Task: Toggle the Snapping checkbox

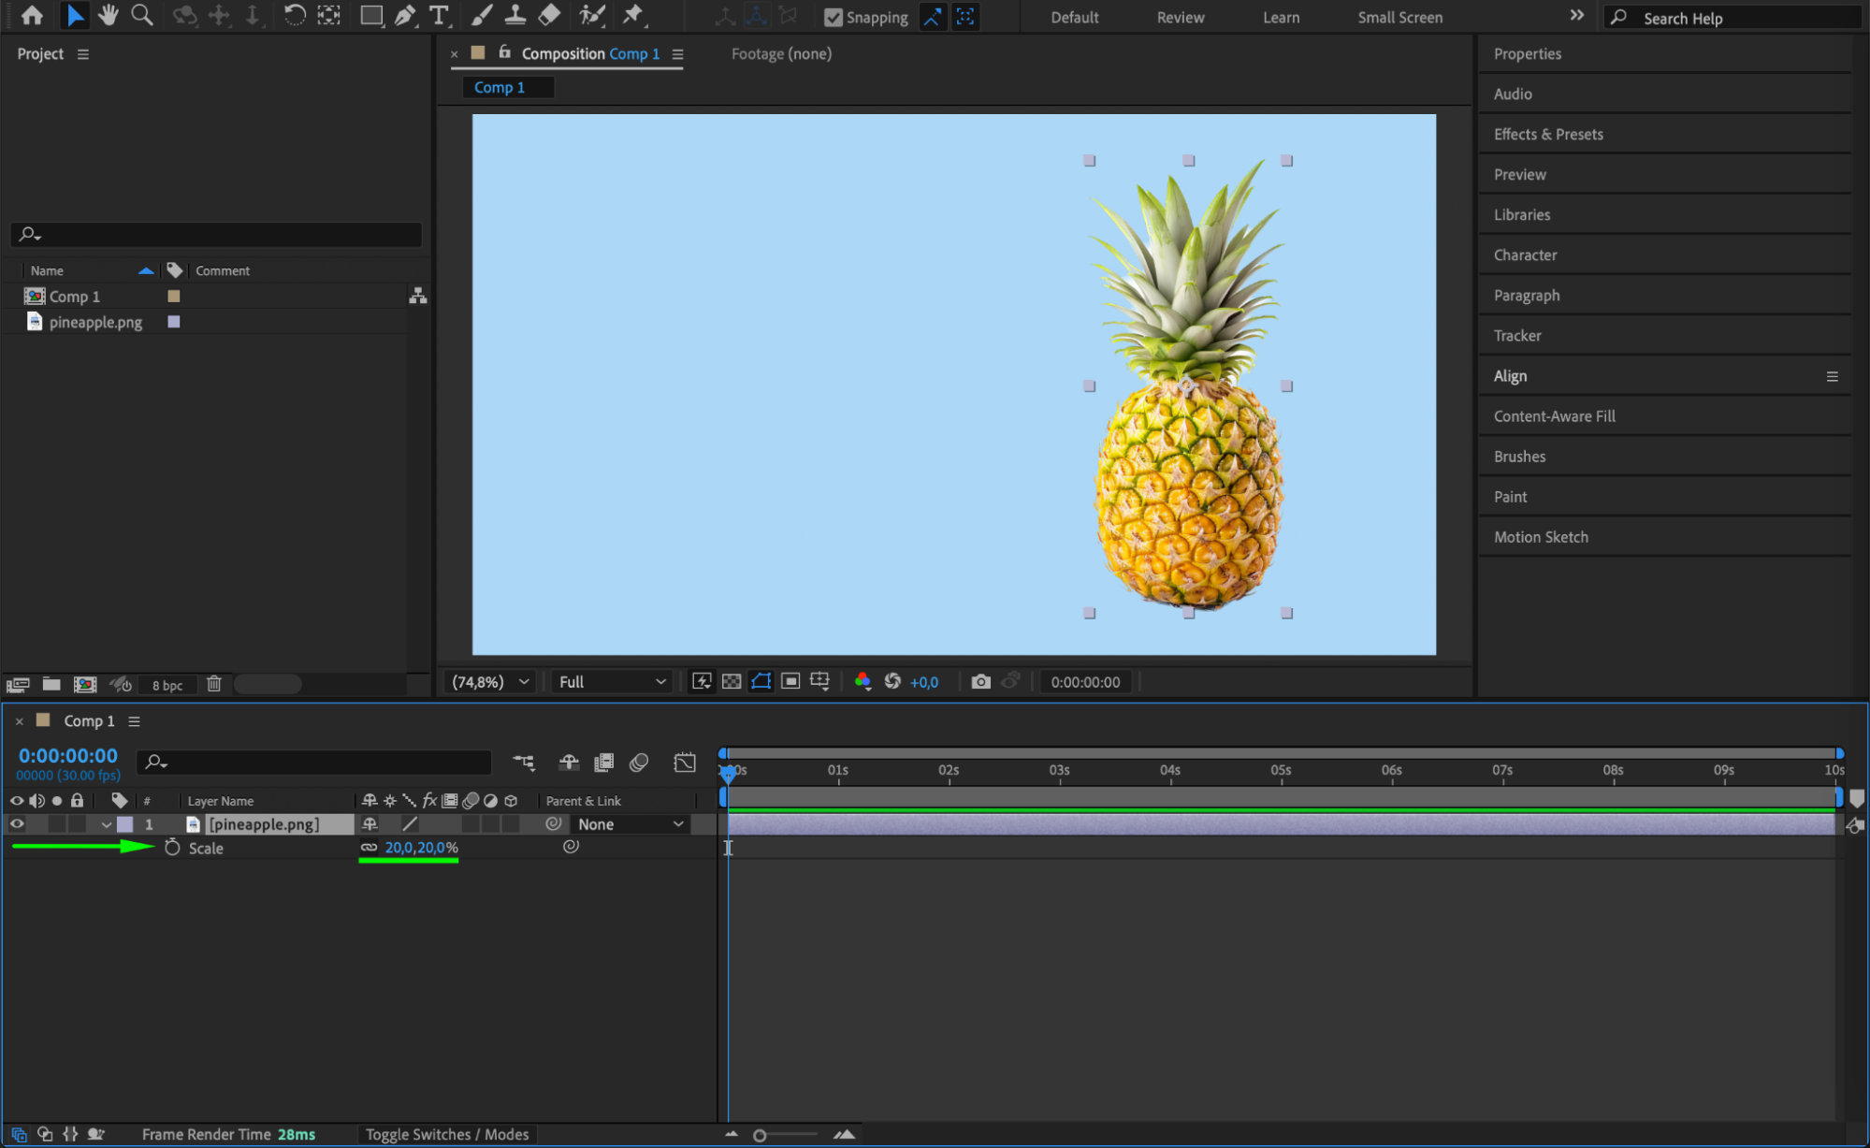Action: click(833, 17)
